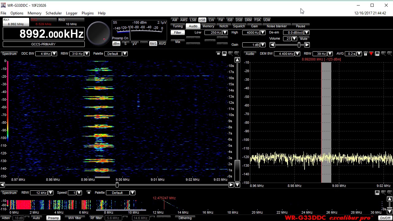Image resolution: width=393 pixels, height=221 pixels.
Task: Decrease volume with the left arrow
Action: (272, 45)
